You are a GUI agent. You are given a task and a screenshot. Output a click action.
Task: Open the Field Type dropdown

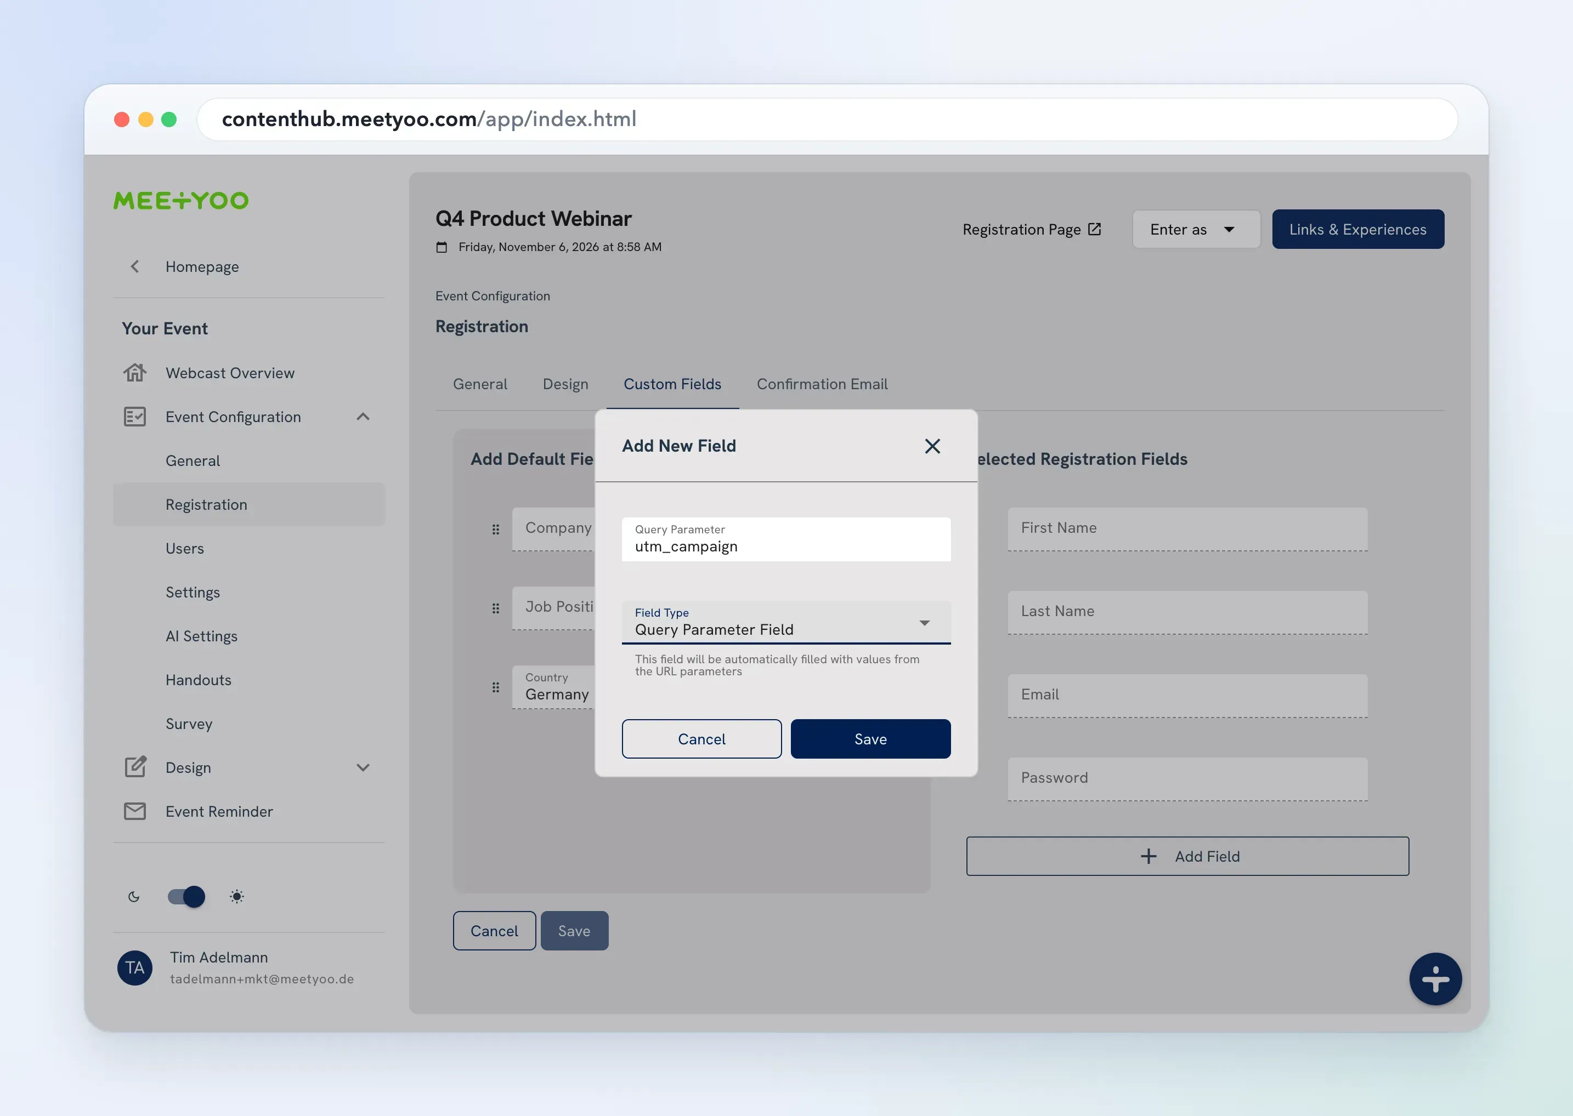pos(786,622)
